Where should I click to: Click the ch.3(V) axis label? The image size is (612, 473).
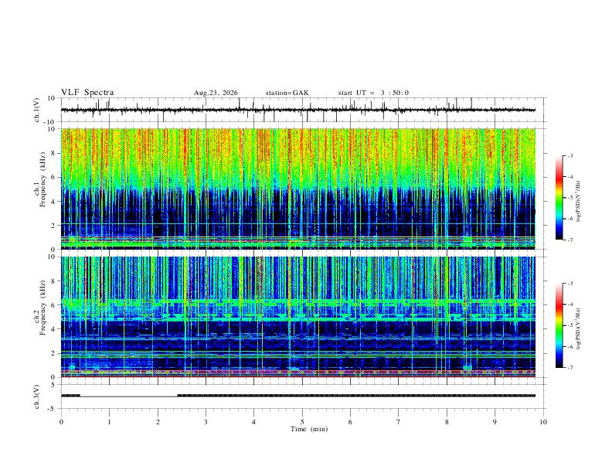[37, 396]
